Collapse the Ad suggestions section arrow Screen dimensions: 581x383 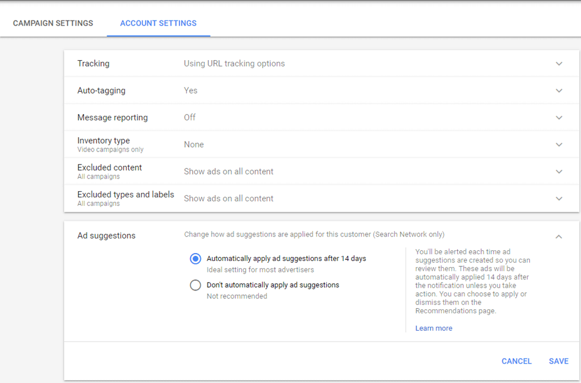coord(559,236)
